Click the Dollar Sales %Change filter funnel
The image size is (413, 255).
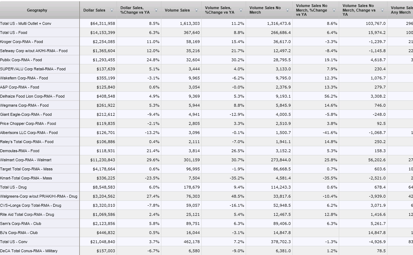[156, 10]
